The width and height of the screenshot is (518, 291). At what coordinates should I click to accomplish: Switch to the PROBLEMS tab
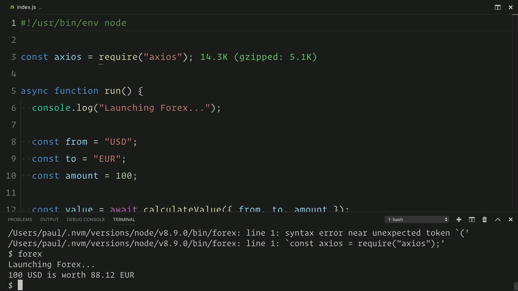[20, 219]
